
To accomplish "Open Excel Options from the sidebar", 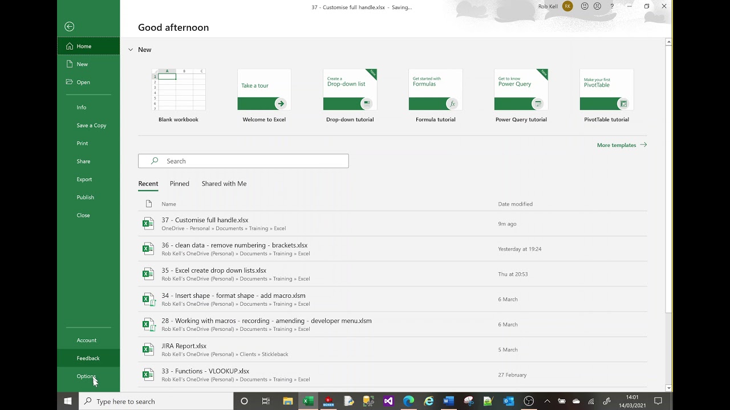I will [88, 376].
